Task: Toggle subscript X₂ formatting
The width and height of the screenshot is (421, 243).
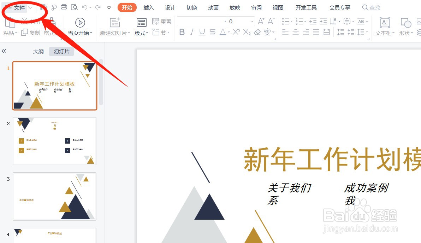Action: pyautogui.click(x=247, y=32)
